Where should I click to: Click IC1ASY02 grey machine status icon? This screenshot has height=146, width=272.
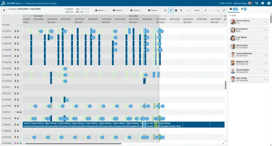pos(18,37)
